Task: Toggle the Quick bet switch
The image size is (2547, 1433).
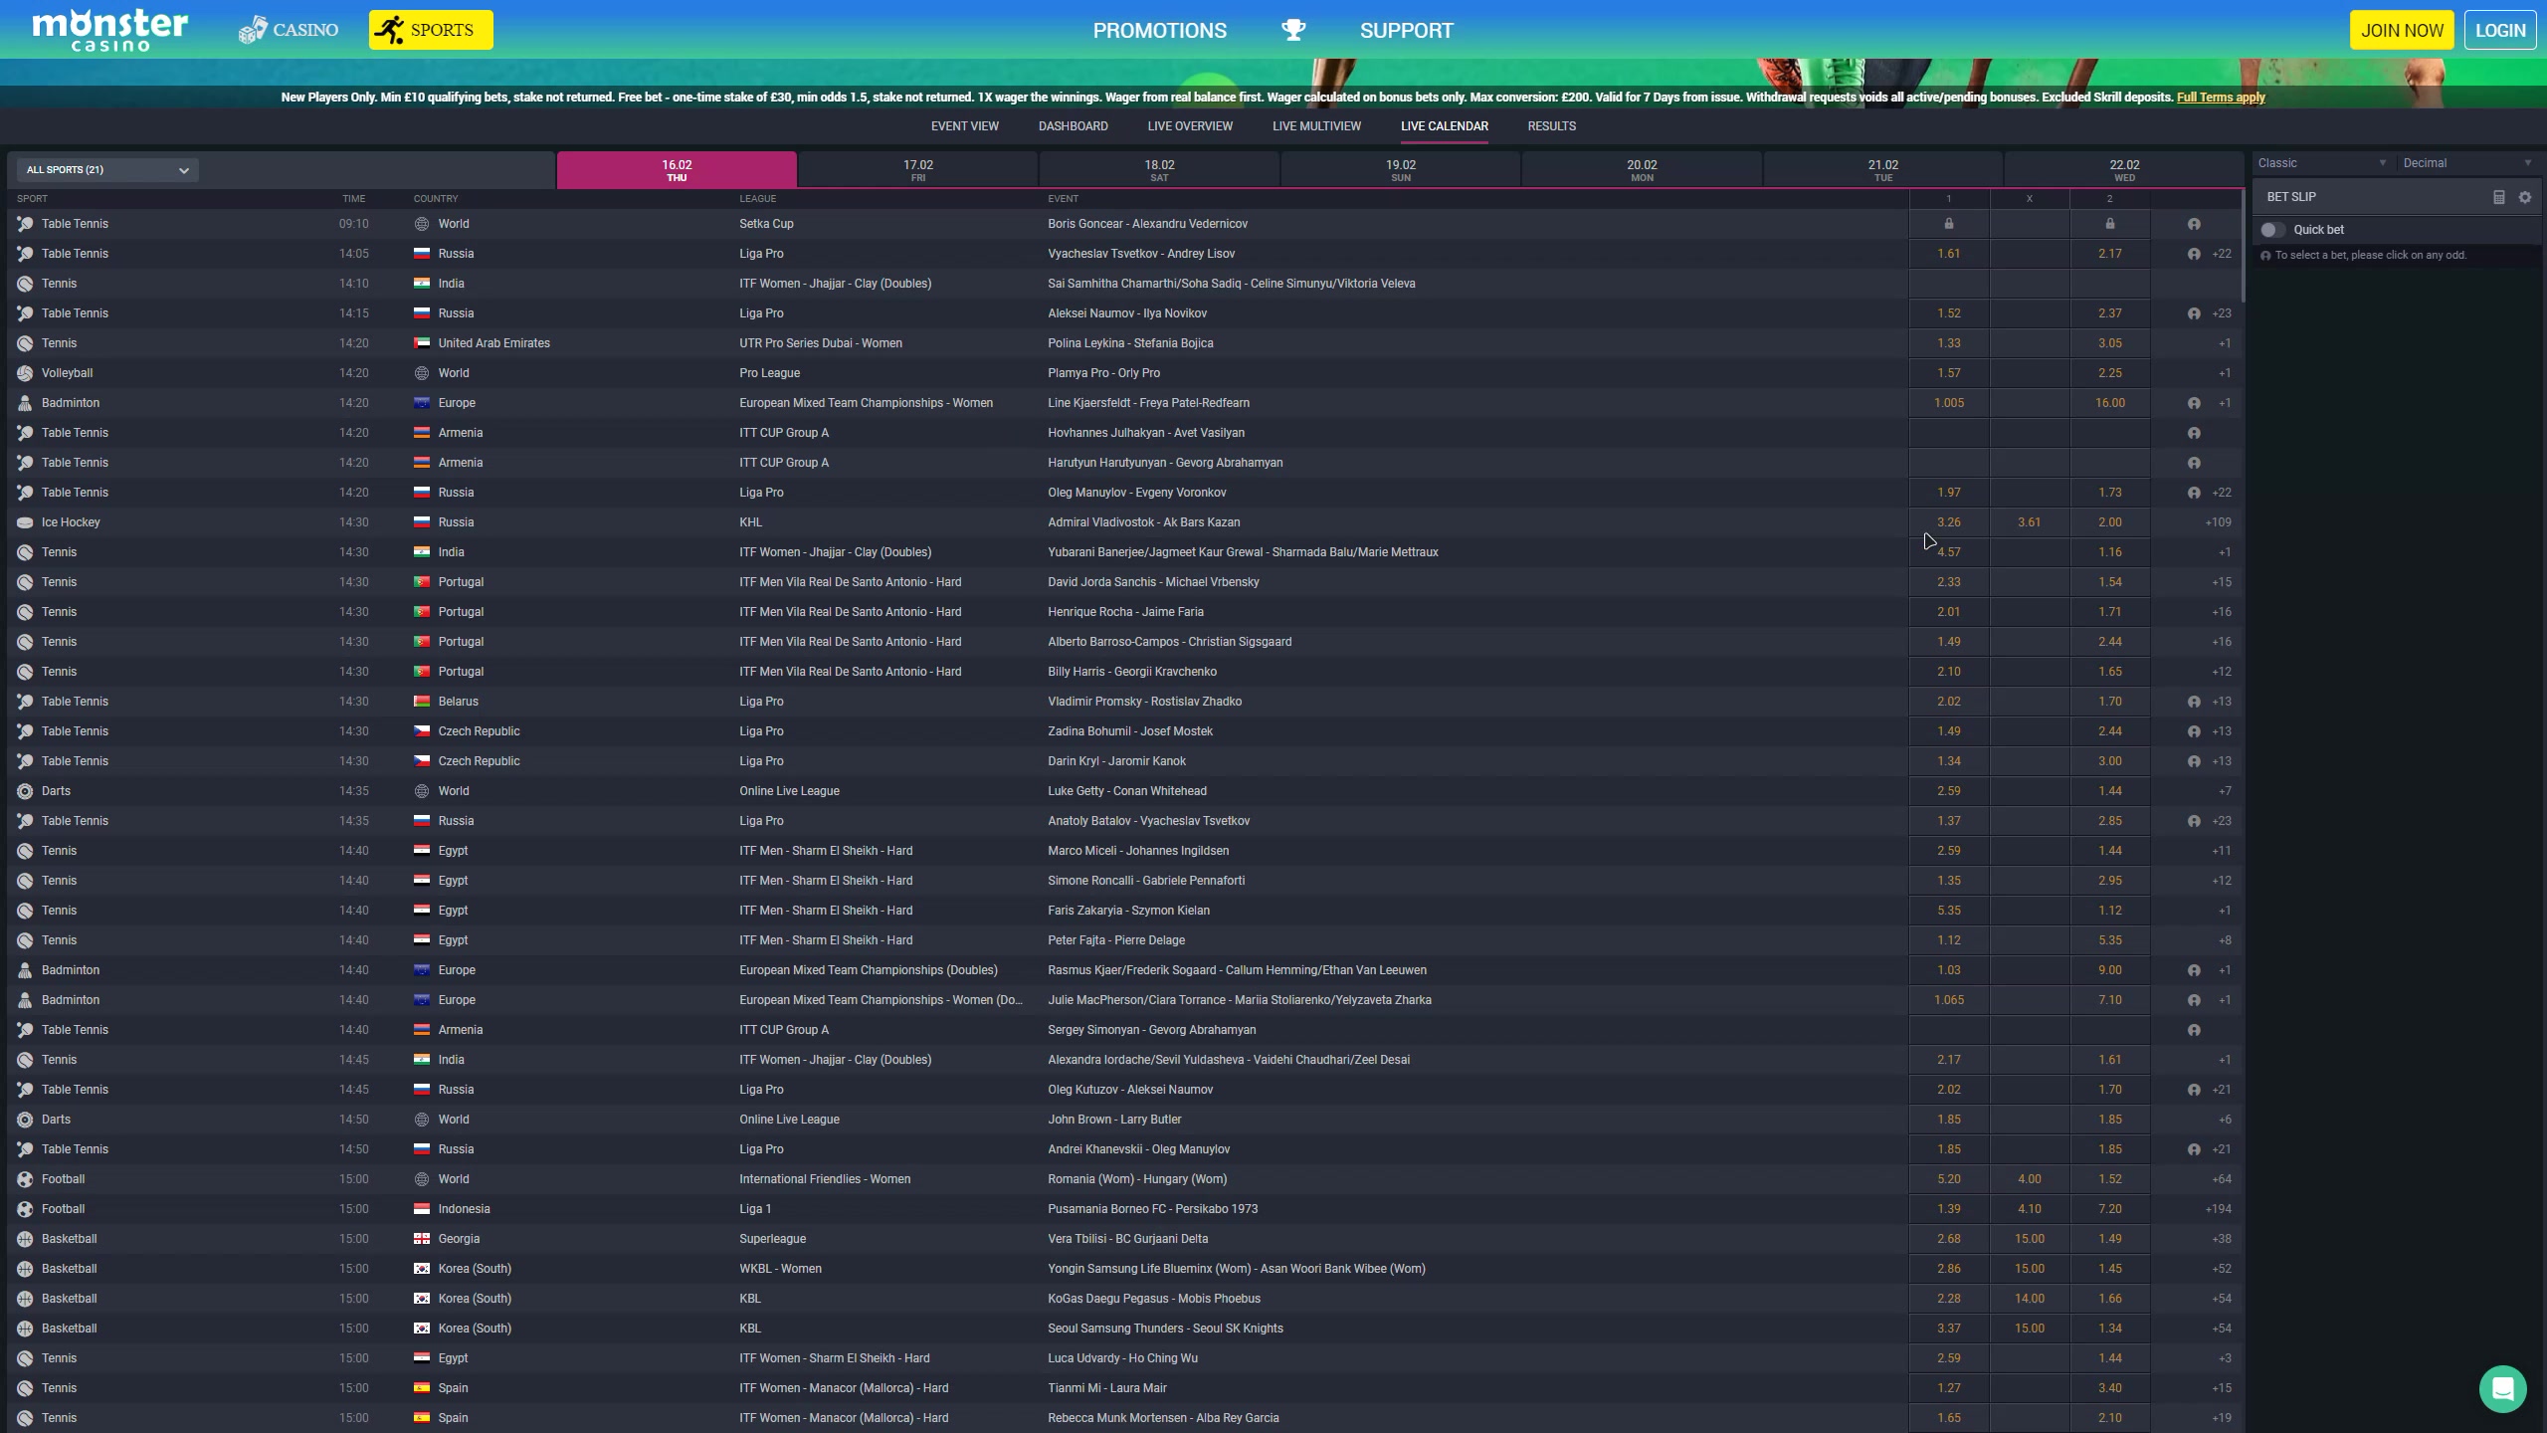Action: pos(2271,230)
